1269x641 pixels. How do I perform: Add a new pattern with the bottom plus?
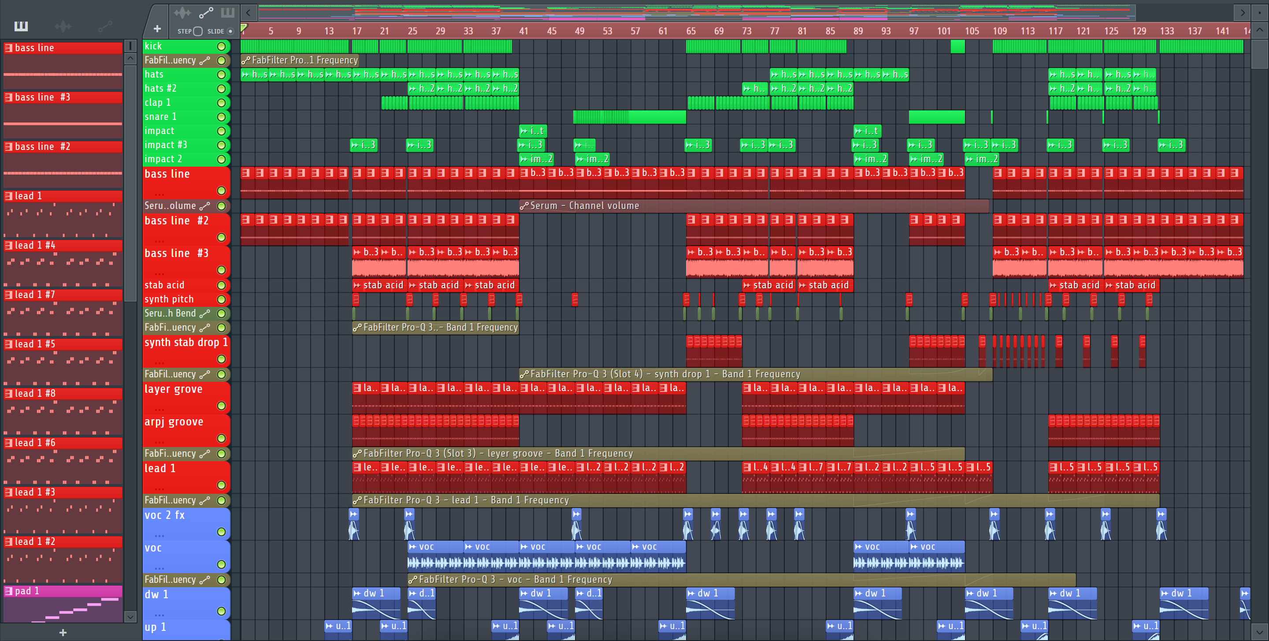[x=63, y=633]
